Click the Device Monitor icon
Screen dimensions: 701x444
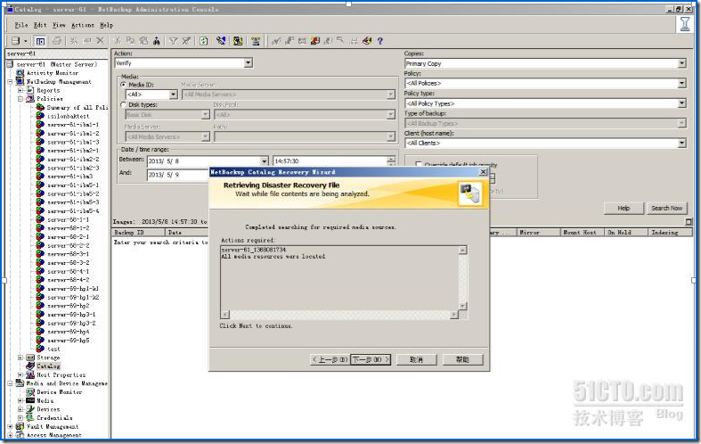[x=30, y=391]
